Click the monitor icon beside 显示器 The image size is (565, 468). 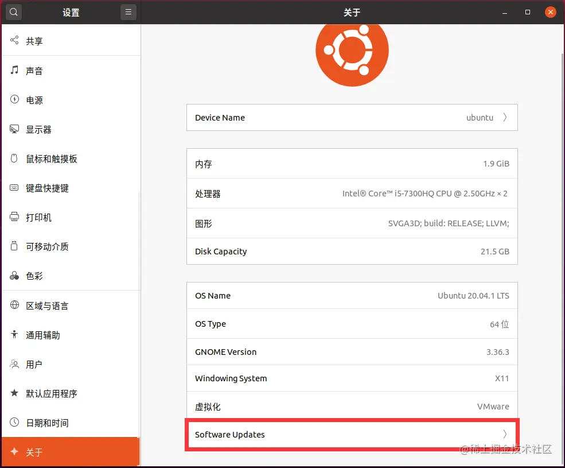click(14, 129)
